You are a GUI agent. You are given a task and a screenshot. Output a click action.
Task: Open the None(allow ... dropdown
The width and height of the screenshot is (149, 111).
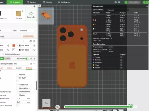[24, 88]
